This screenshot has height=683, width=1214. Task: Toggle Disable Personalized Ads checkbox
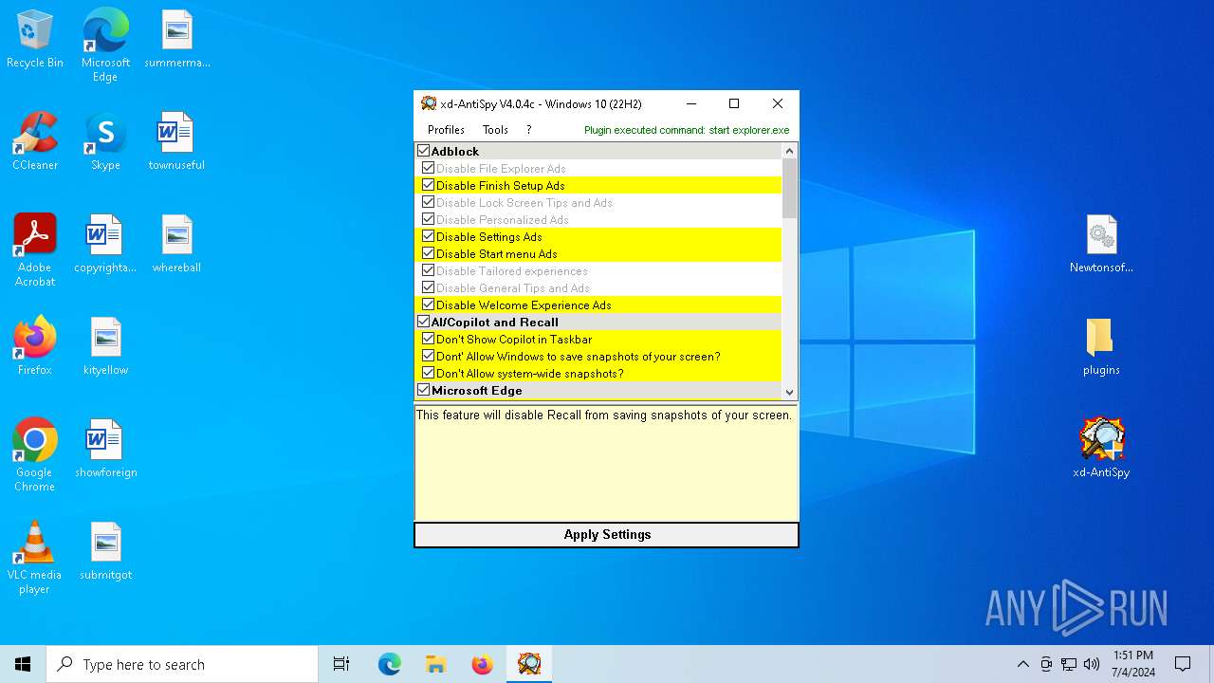428,219
